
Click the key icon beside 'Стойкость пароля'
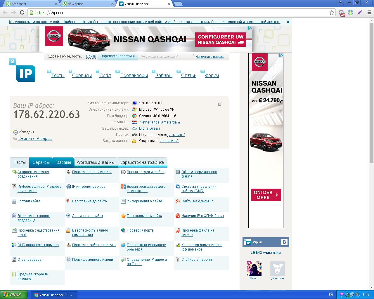[x=178, y=260]
